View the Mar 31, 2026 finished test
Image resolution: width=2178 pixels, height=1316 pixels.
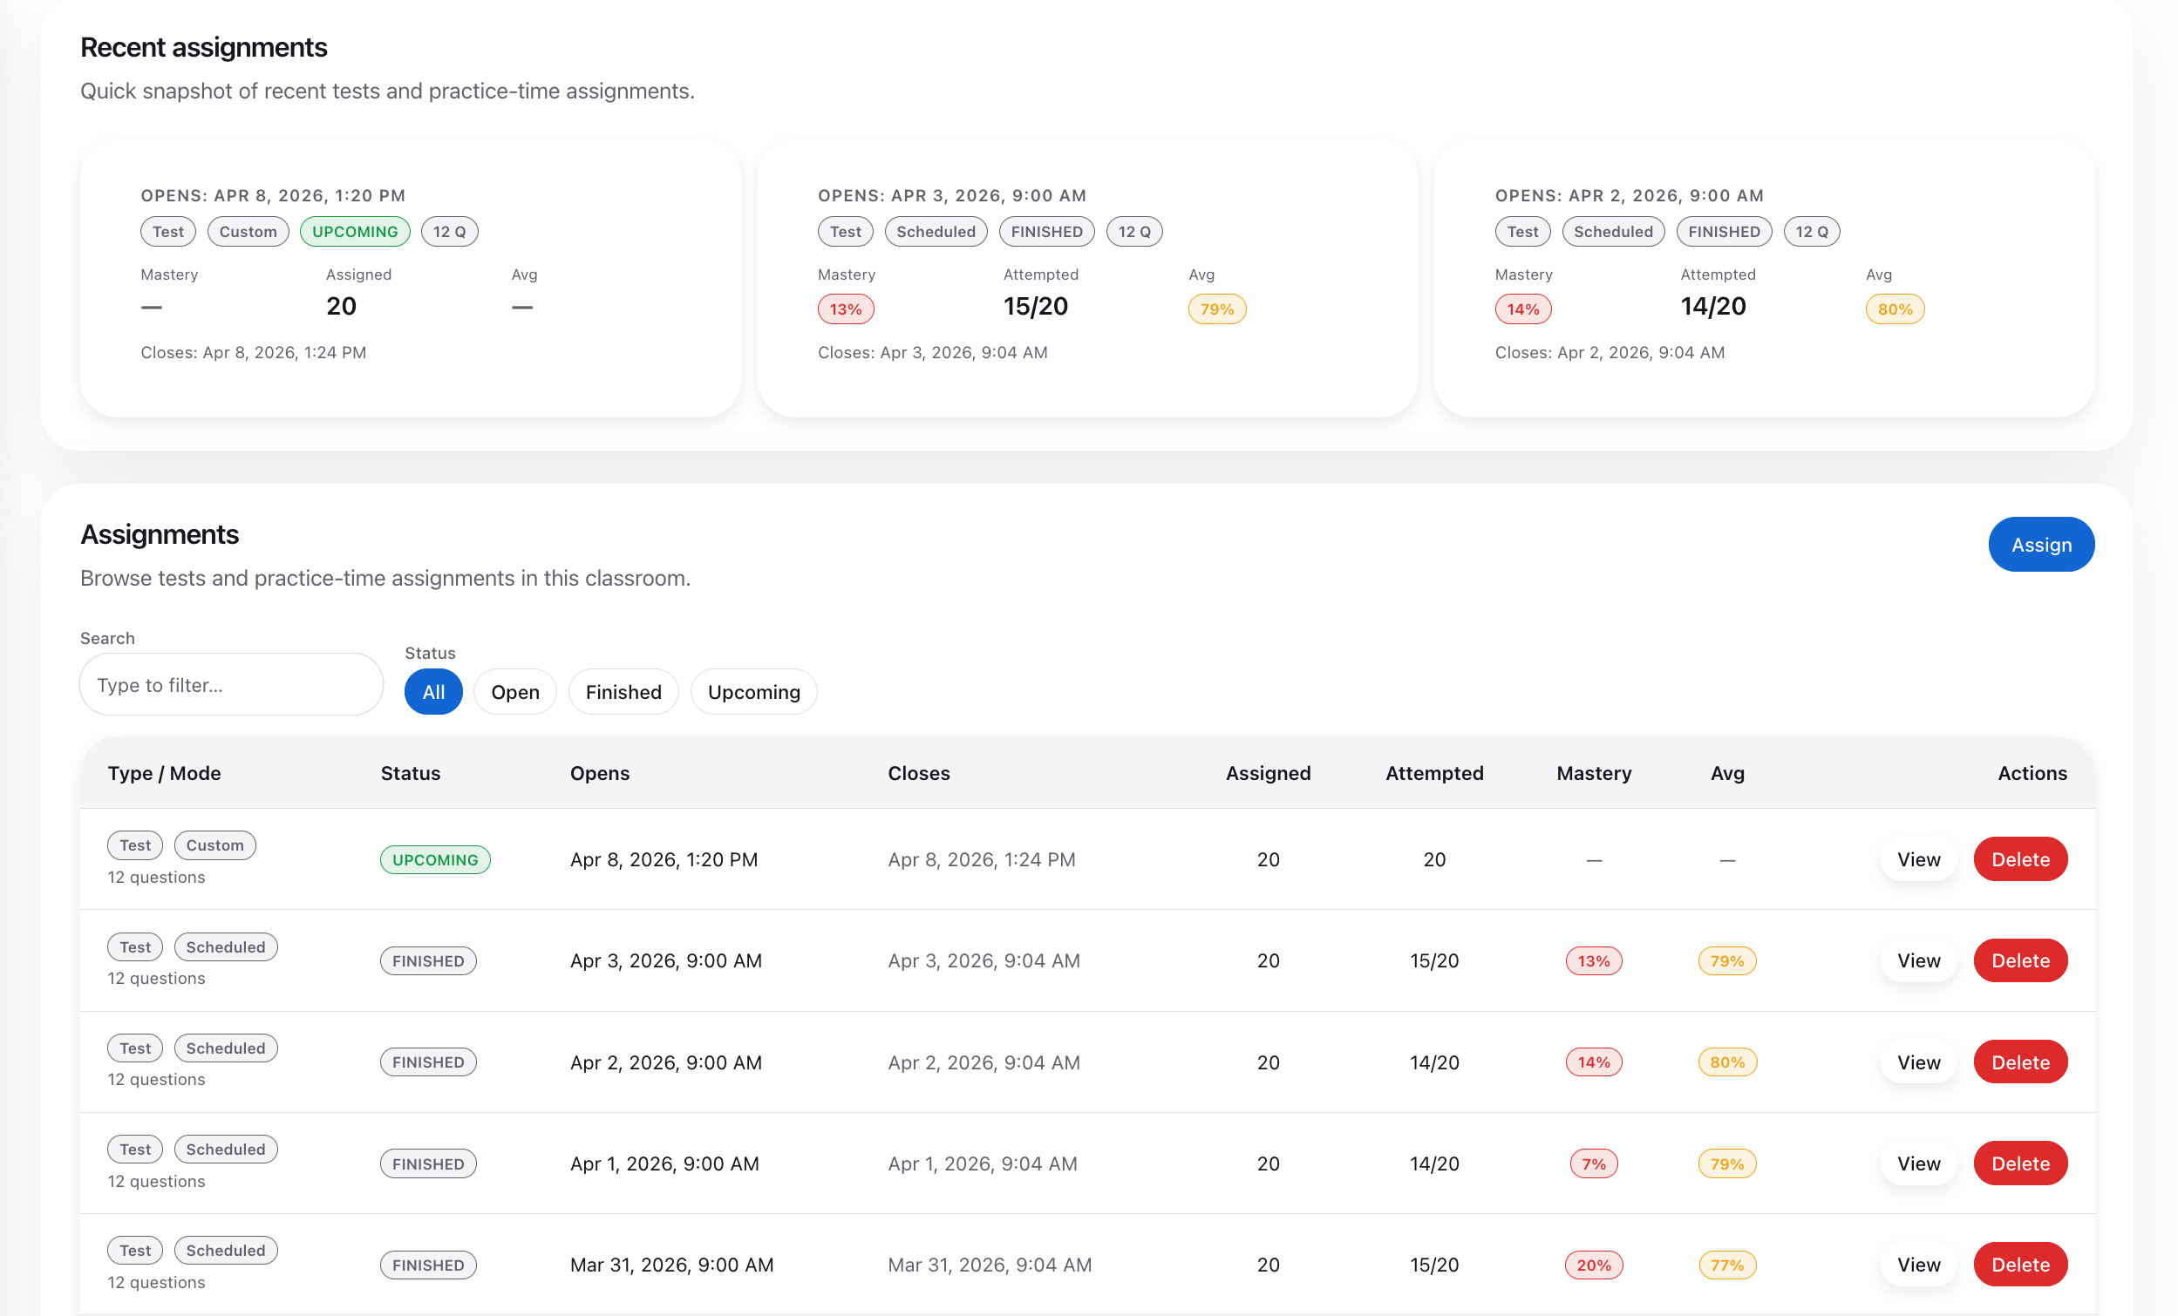point(1918,1265)
